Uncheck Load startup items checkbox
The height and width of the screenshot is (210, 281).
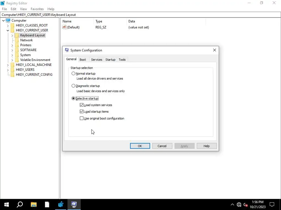tap(82, 112)
